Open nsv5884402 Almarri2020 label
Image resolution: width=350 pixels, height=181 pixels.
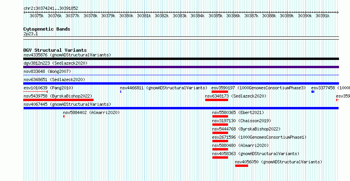pyautogui.click(x=91, y=112)
